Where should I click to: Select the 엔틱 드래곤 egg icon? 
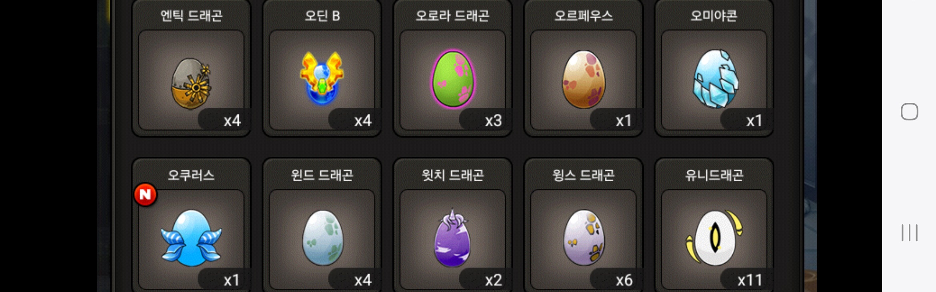coord(191,84)
